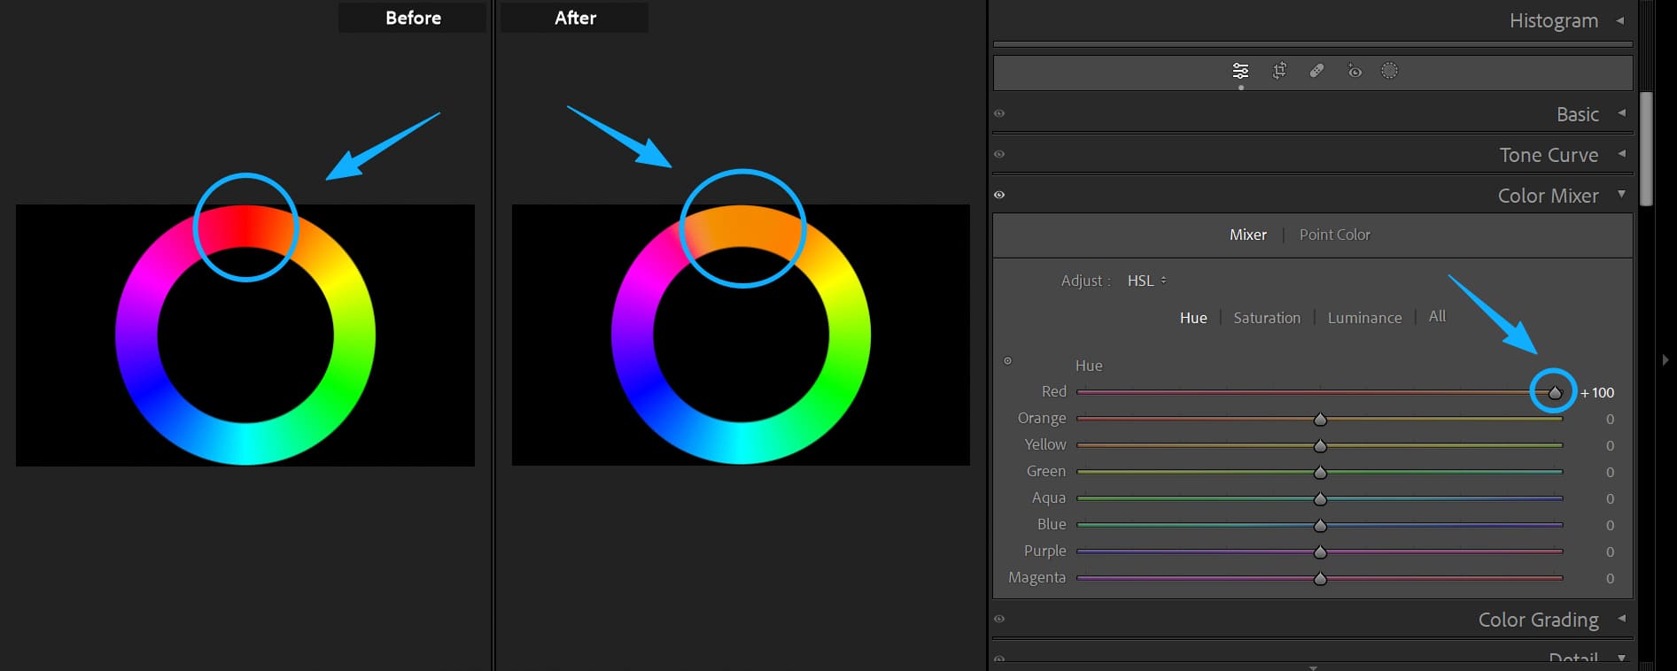Switch to the Mixer tab

(x=1247, y=235)
